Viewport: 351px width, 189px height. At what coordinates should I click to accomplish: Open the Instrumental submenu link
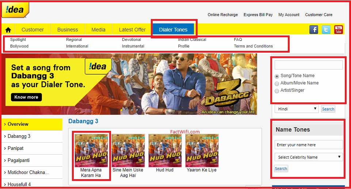tap(133, 46)
